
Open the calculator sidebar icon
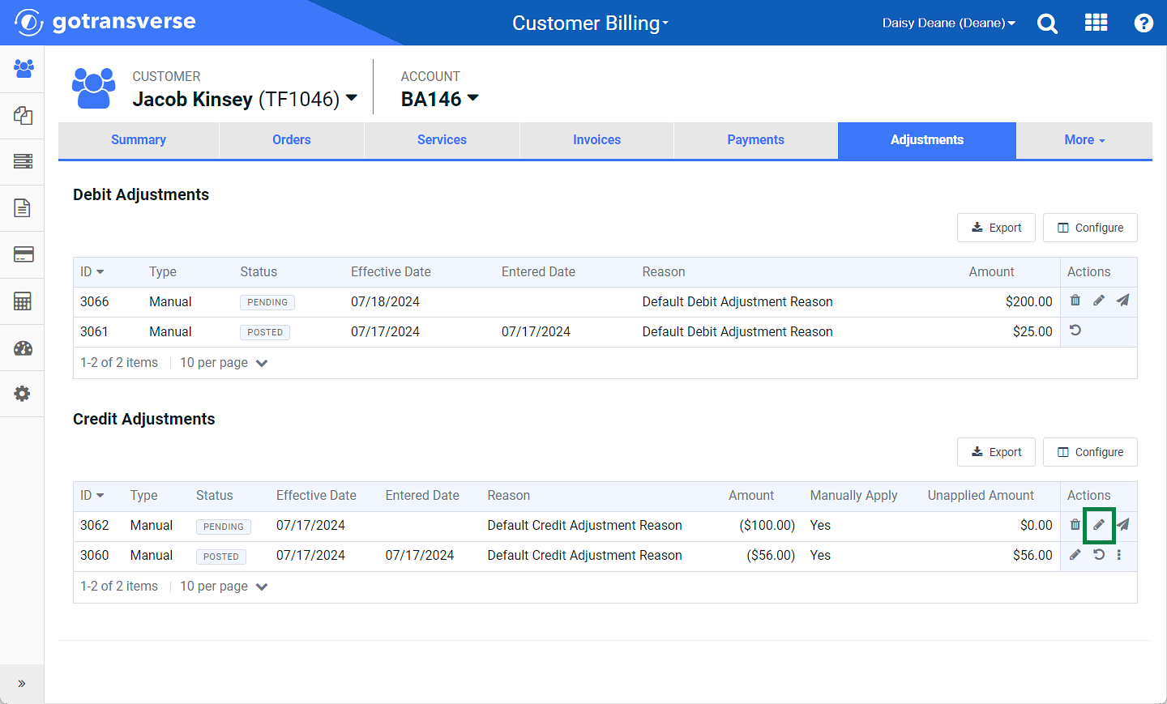click(x=23, y=301)
